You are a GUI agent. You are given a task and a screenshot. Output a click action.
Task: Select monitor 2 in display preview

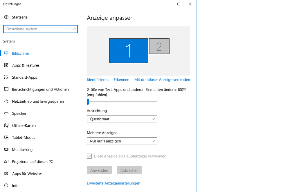pyautogui.click(x=159, y=47)
